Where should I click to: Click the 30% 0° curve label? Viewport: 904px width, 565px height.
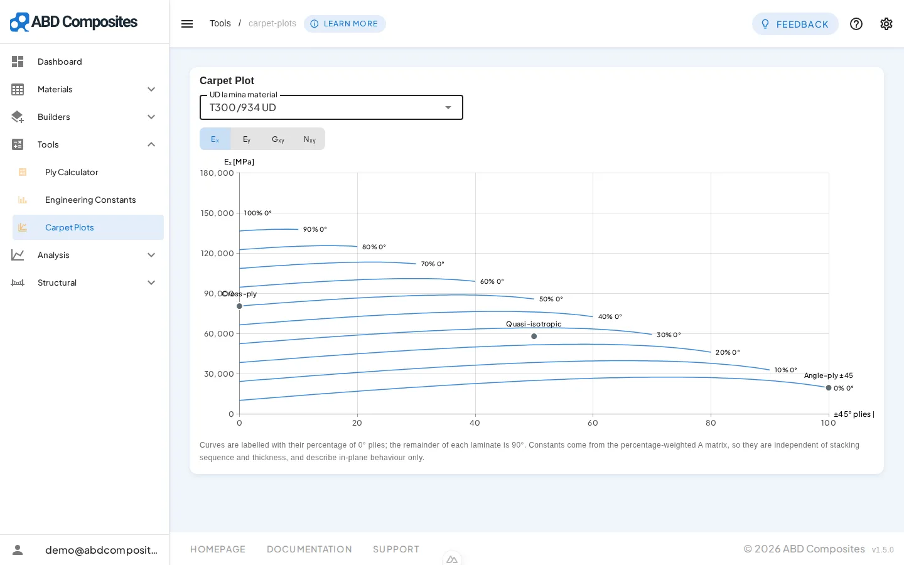[x=669, y=335]
